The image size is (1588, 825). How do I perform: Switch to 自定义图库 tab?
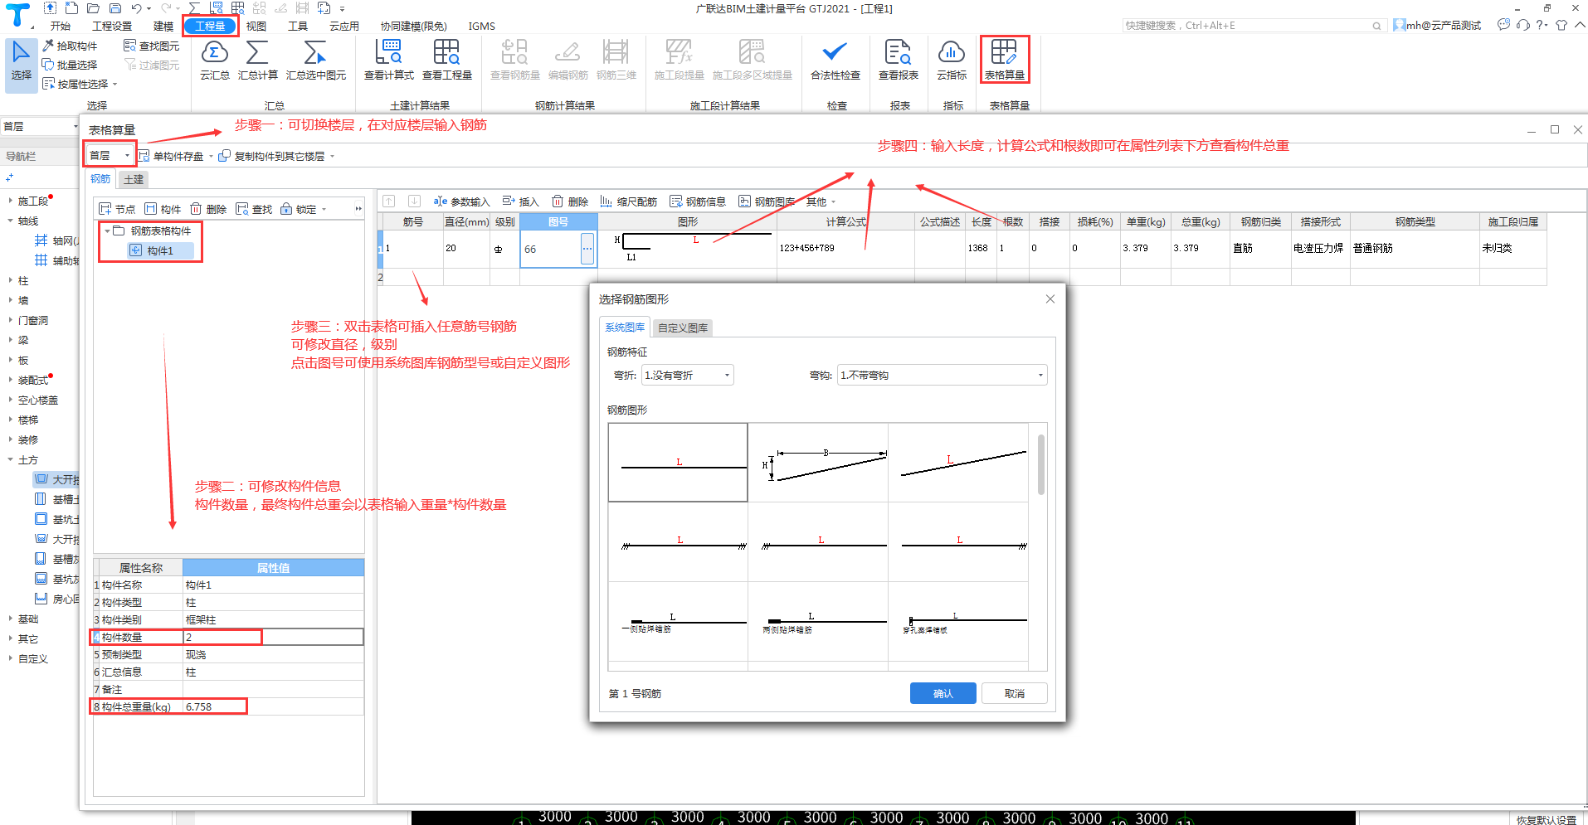pos(683,328)
